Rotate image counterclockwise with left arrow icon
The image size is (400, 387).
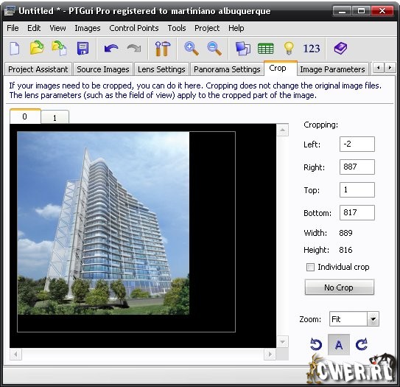point(316,345)
